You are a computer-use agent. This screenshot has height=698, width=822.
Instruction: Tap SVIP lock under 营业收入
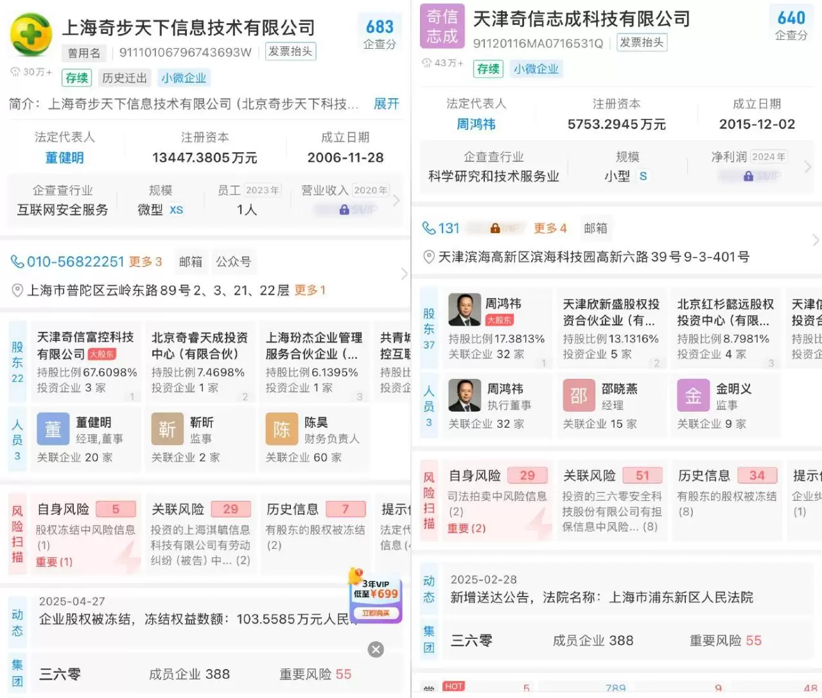pos(345,209)
